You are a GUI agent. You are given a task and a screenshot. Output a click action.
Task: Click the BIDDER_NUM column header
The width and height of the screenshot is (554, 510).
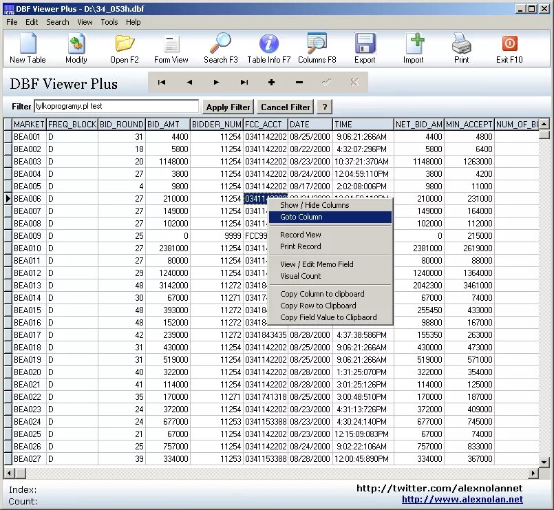click(x=217, y=125)
